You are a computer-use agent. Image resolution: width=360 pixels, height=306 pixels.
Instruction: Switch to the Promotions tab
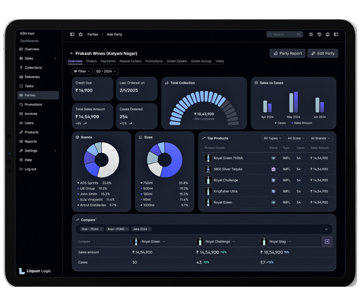point(154,61)
